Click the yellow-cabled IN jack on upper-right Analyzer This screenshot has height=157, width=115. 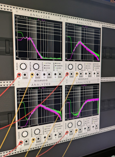pos(77,74)
